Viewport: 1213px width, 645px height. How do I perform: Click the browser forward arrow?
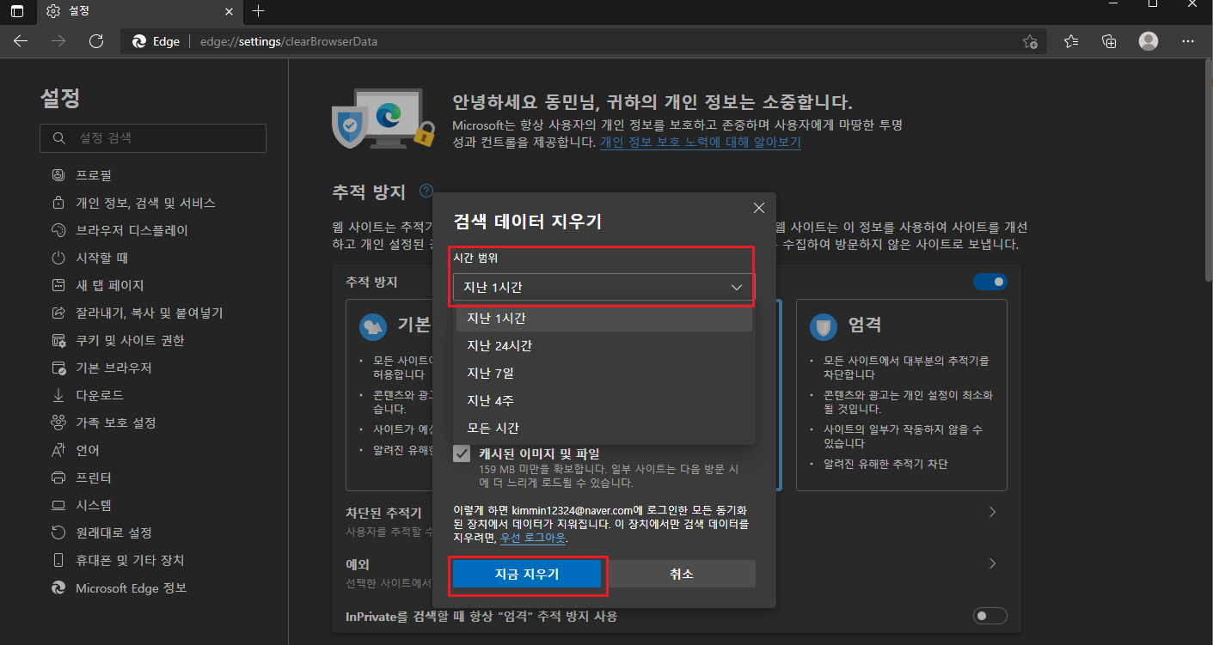[58, 41]
